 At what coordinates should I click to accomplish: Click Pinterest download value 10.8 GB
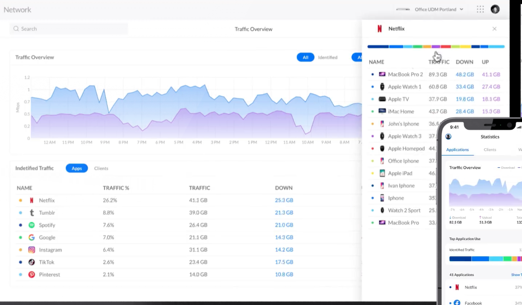pos(284,275)
